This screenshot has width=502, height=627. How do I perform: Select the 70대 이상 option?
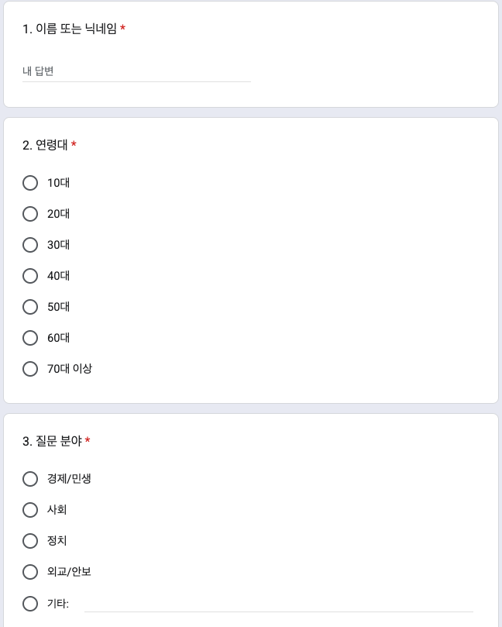pyautogui.click(x=30, y=369)
